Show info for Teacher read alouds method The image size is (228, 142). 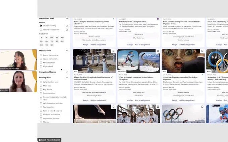[67, 30]
